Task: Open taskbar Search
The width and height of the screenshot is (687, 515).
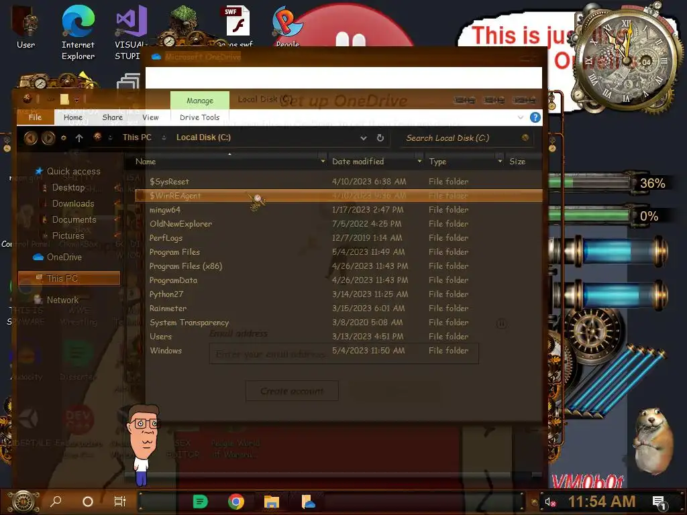Action: tap(56, 502)
